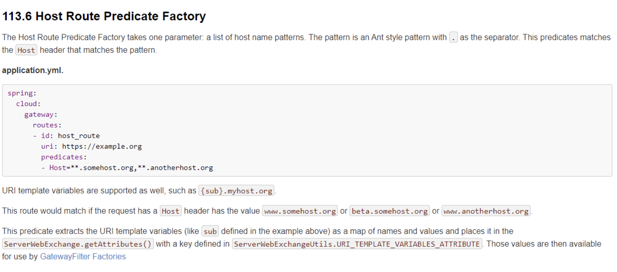Click the routes: key in the YAML
The image size is (617, 272).
coord(47,125)
